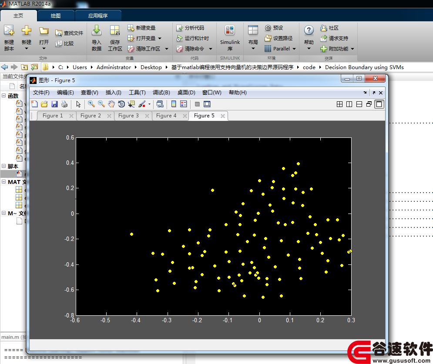
Task: Open the 打开变量 dropdown
Action: (160, 38)
